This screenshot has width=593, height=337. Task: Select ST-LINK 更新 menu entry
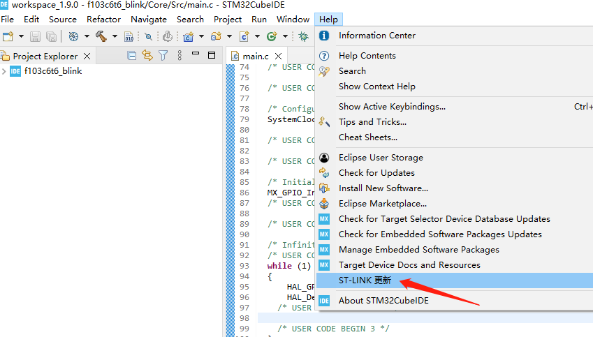click(454, 280)
